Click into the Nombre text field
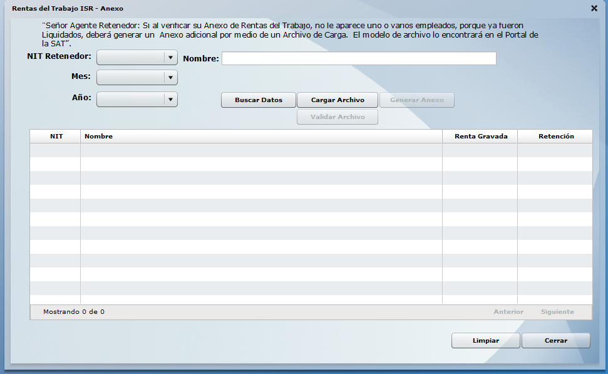The width and height of the screenshot is (608, 374). (358, 58)
